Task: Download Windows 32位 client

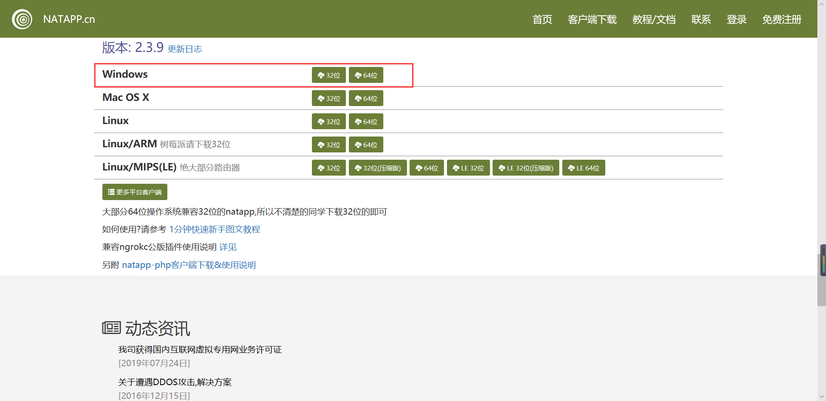Action: click(x=329, y=75)
